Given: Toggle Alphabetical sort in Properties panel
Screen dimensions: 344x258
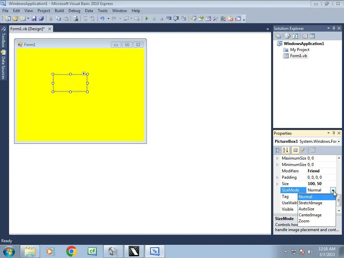Looking at the screenshot, I should pyautogui.click(x=286, y=150).
